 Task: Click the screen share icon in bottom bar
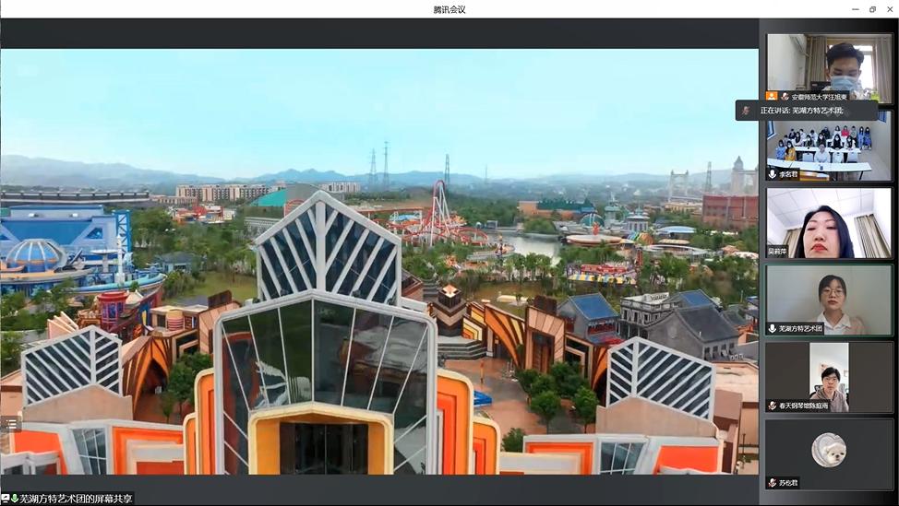point(6,499)
